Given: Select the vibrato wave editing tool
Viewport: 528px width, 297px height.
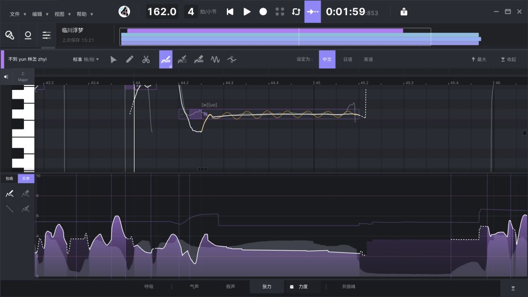Looking at the screenshot, I should 215,60.
